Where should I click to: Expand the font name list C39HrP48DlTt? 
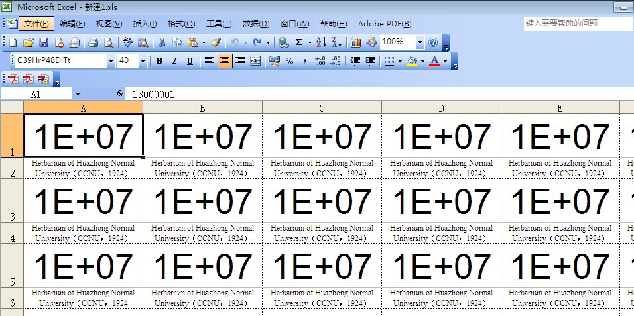tap(111, 61)
